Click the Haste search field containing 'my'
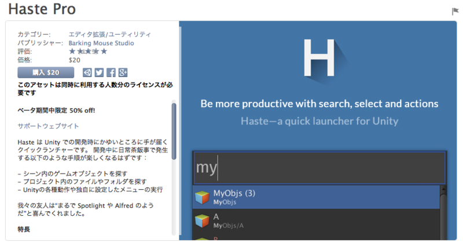This screenshot has height=243, width=463. [319, 168]
